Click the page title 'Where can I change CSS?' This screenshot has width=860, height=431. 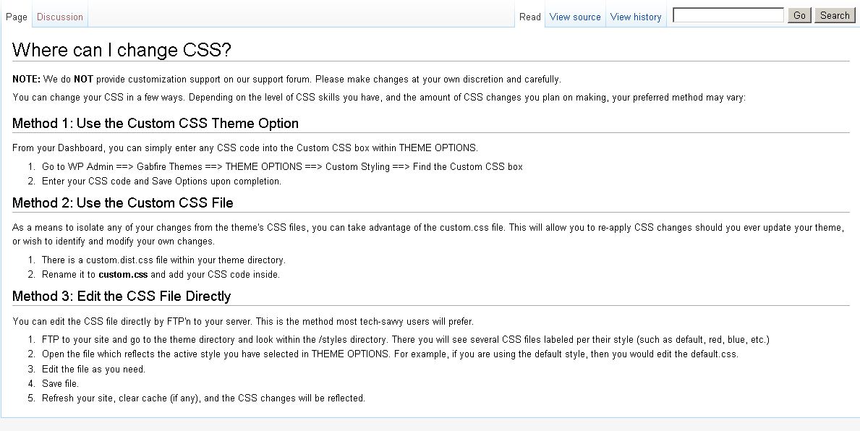tap(122, 50)
